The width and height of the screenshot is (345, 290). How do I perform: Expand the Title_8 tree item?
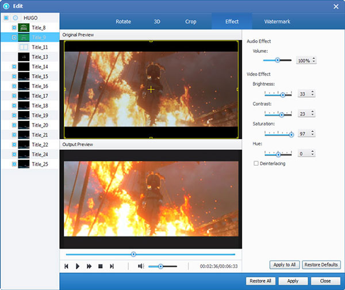point(14,28)
